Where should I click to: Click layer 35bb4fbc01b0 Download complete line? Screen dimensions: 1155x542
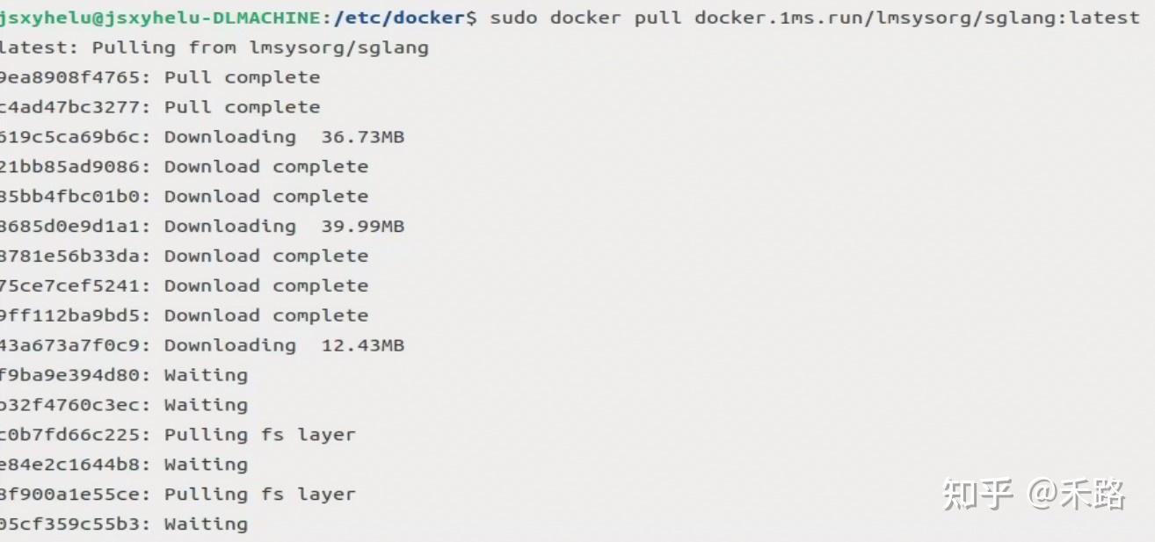pyautogui.click(x=183, y=197)
